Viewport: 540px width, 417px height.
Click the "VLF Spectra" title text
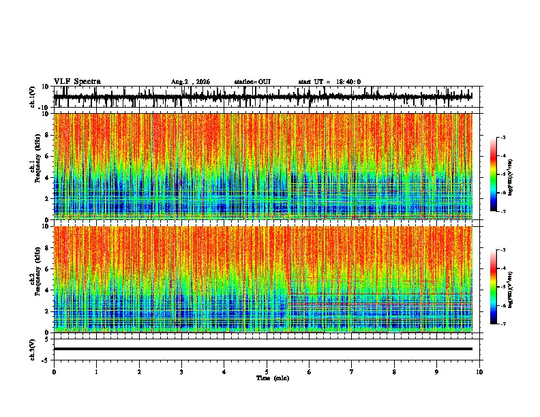coord(77,82)
